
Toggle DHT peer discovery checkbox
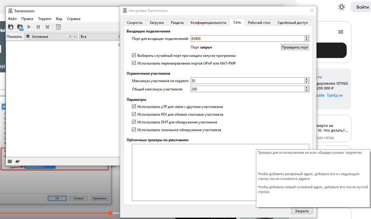[134, 122]
